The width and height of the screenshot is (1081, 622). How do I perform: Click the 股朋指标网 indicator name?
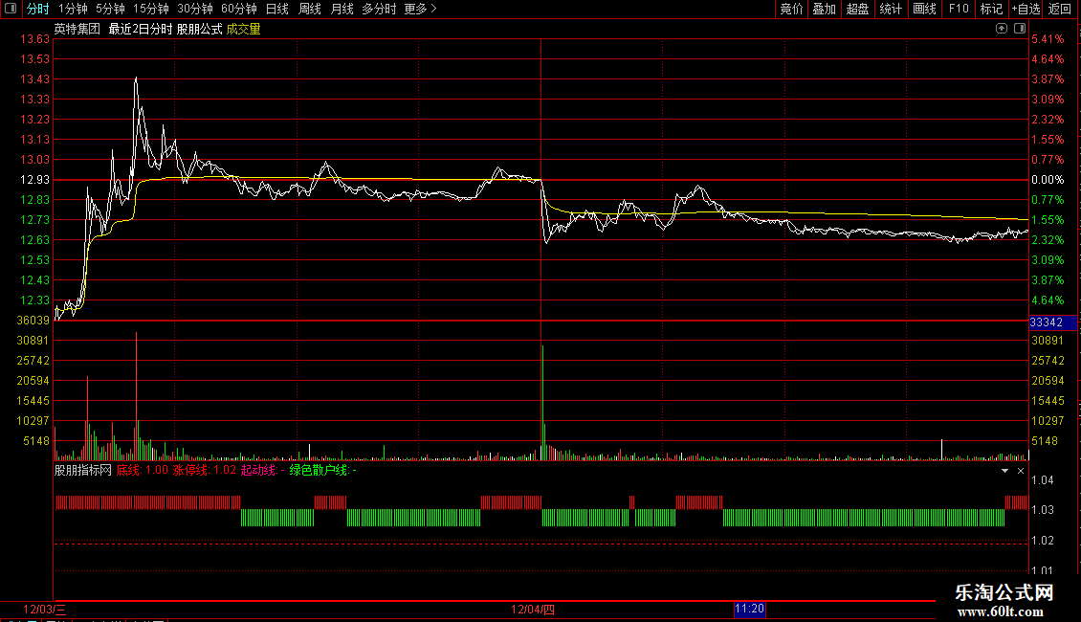(82, 470)
